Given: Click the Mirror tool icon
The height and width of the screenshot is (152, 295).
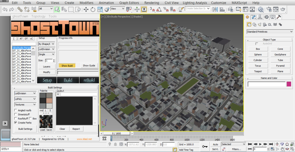Looking at the screenshot, I should (x=215, y=9).
